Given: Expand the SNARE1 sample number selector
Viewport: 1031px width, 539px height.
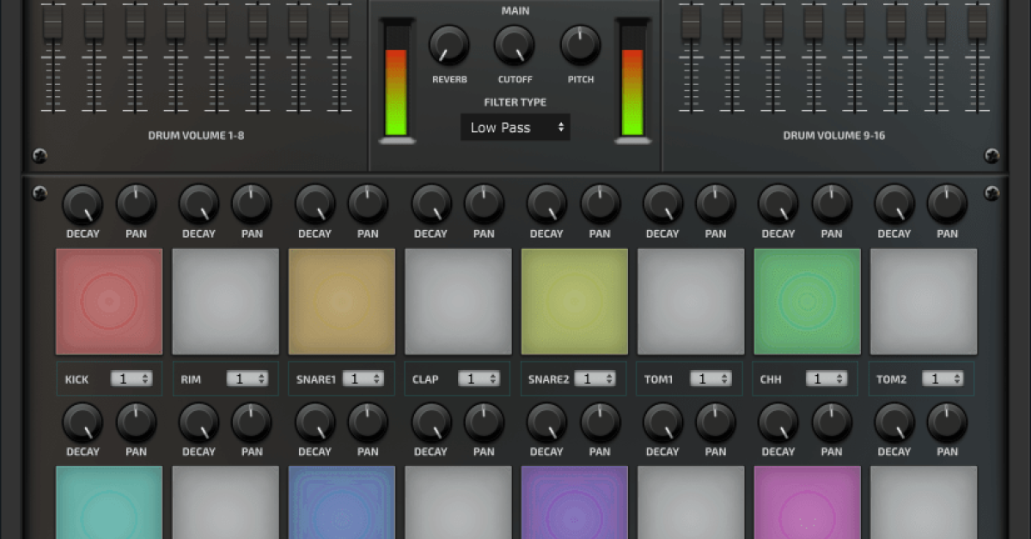Looking at the screenshot, I should point(363,379).
